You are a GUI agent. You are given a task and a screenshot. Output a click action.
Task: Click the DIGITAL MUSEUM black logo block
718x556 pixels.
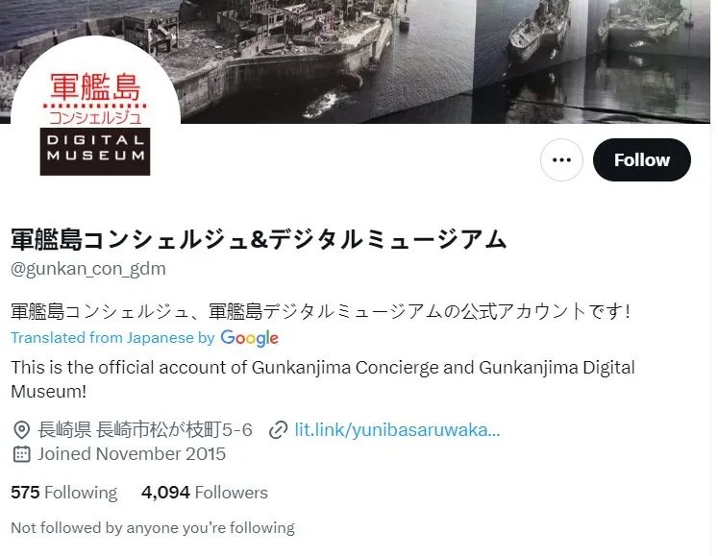(x=95, y=152)
